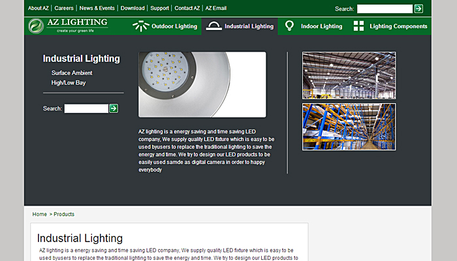Open the AZ Email link

(216, 8)
